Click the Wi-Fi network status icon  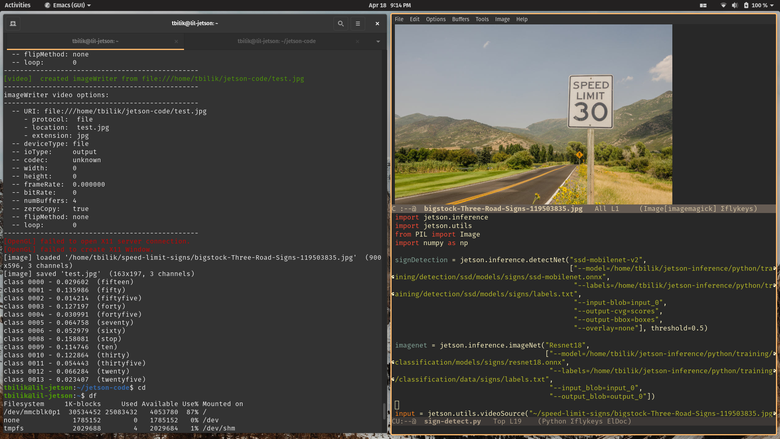point(723,5)
